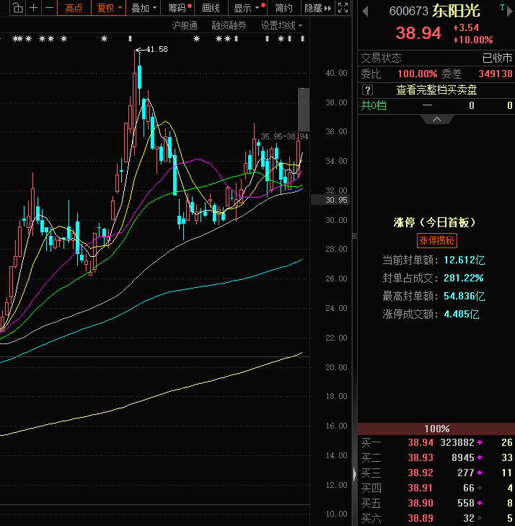Click the current price 38.94
Screen dimensions: 515x526
(418, 33)
